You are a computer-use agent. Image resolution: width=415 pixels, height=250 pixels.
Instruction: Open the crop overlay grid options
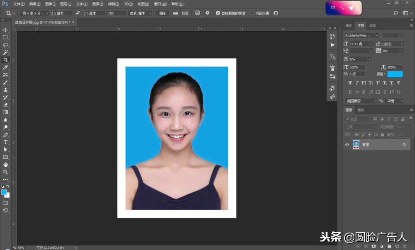[198, 13]
